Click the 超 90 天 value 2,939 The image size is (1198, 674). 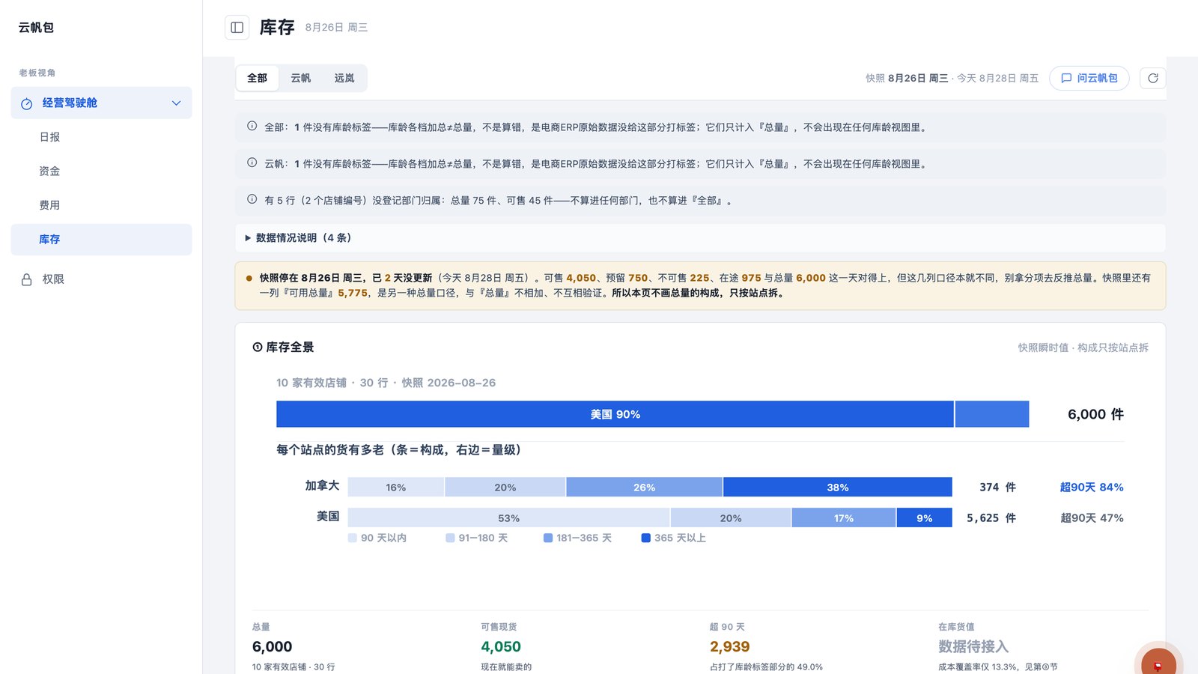click(730, 647)
